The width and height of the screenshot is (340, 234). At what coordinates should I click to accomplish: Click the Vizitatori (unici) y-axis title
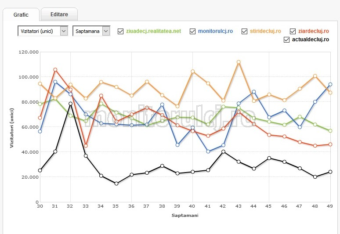tap(12, 128)
